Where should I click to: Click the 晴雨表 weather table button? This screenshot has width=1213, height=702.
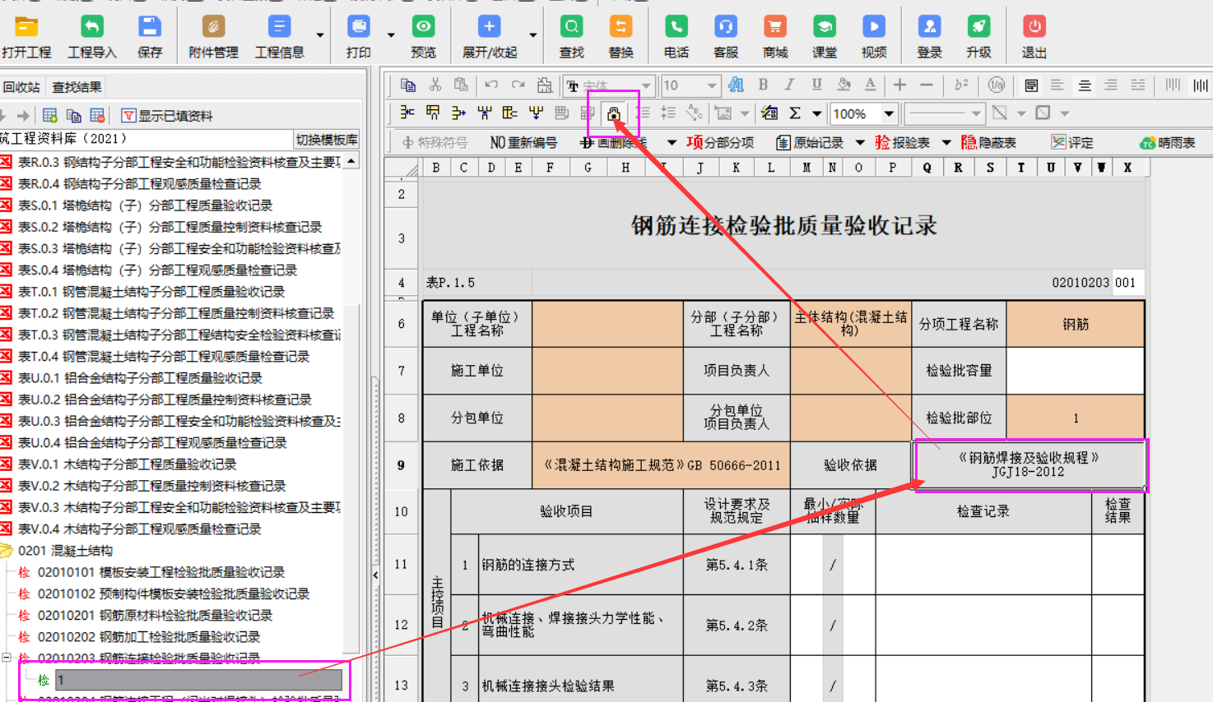[x=1168, y=143]
